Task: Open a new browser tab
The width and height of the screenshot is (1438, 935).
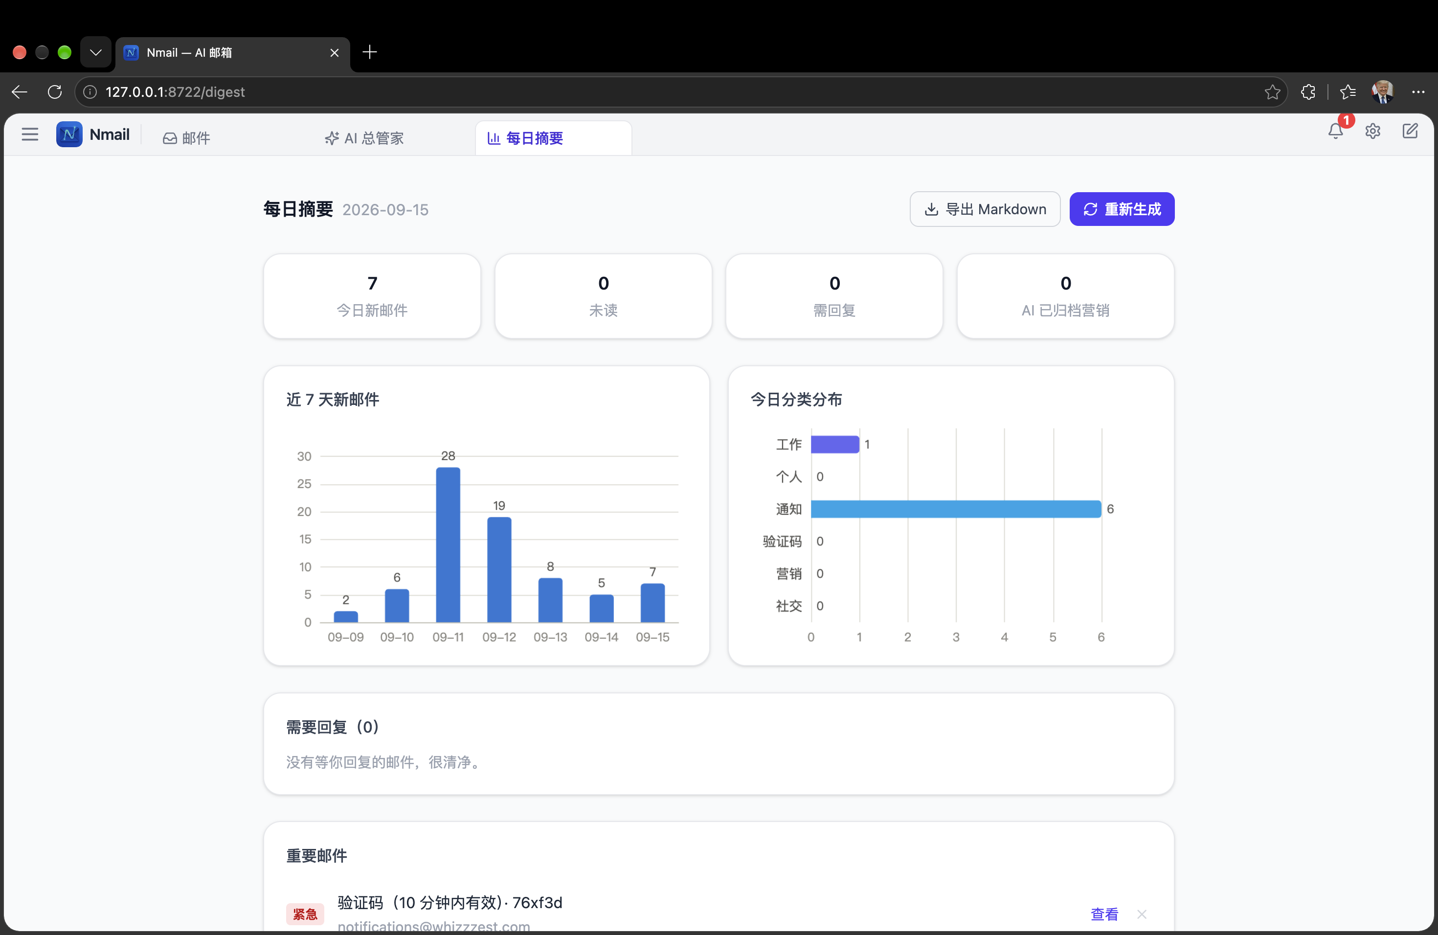Action: [x=370, y=52]
